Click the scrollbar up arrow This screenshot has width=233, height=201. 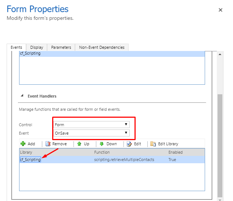(x=220, y=54)
